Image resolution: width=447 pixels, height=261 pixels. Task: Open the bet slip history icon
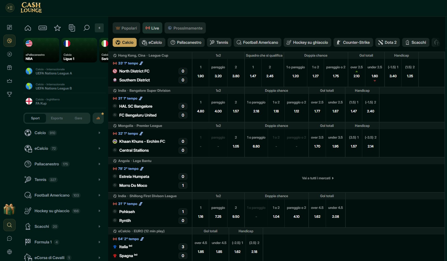72,28
